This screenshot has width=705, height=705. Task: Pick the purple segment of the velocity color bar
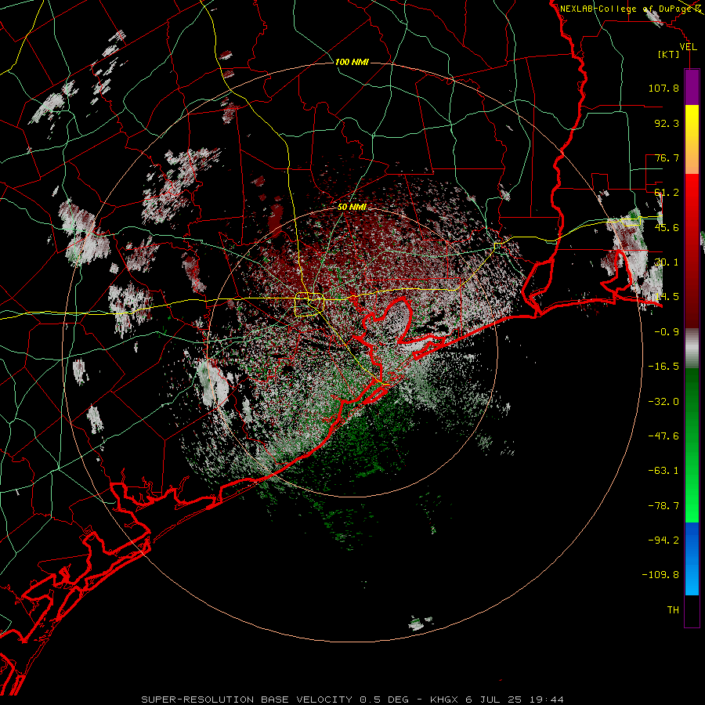click(692, 87)
